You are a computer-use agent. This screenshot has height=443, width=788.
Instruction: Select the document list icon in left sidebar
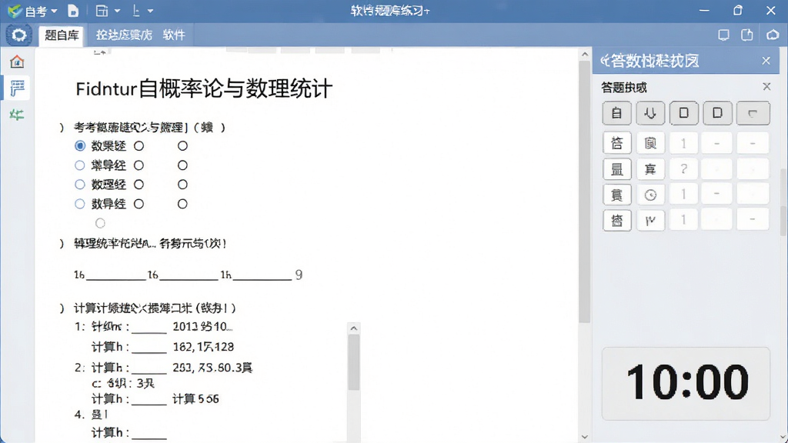point(17,88)
